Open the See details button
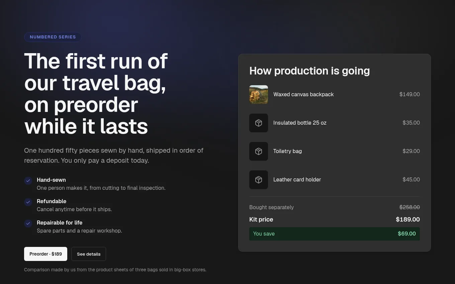This screenshot has height=284, width=455. [89, 254]
